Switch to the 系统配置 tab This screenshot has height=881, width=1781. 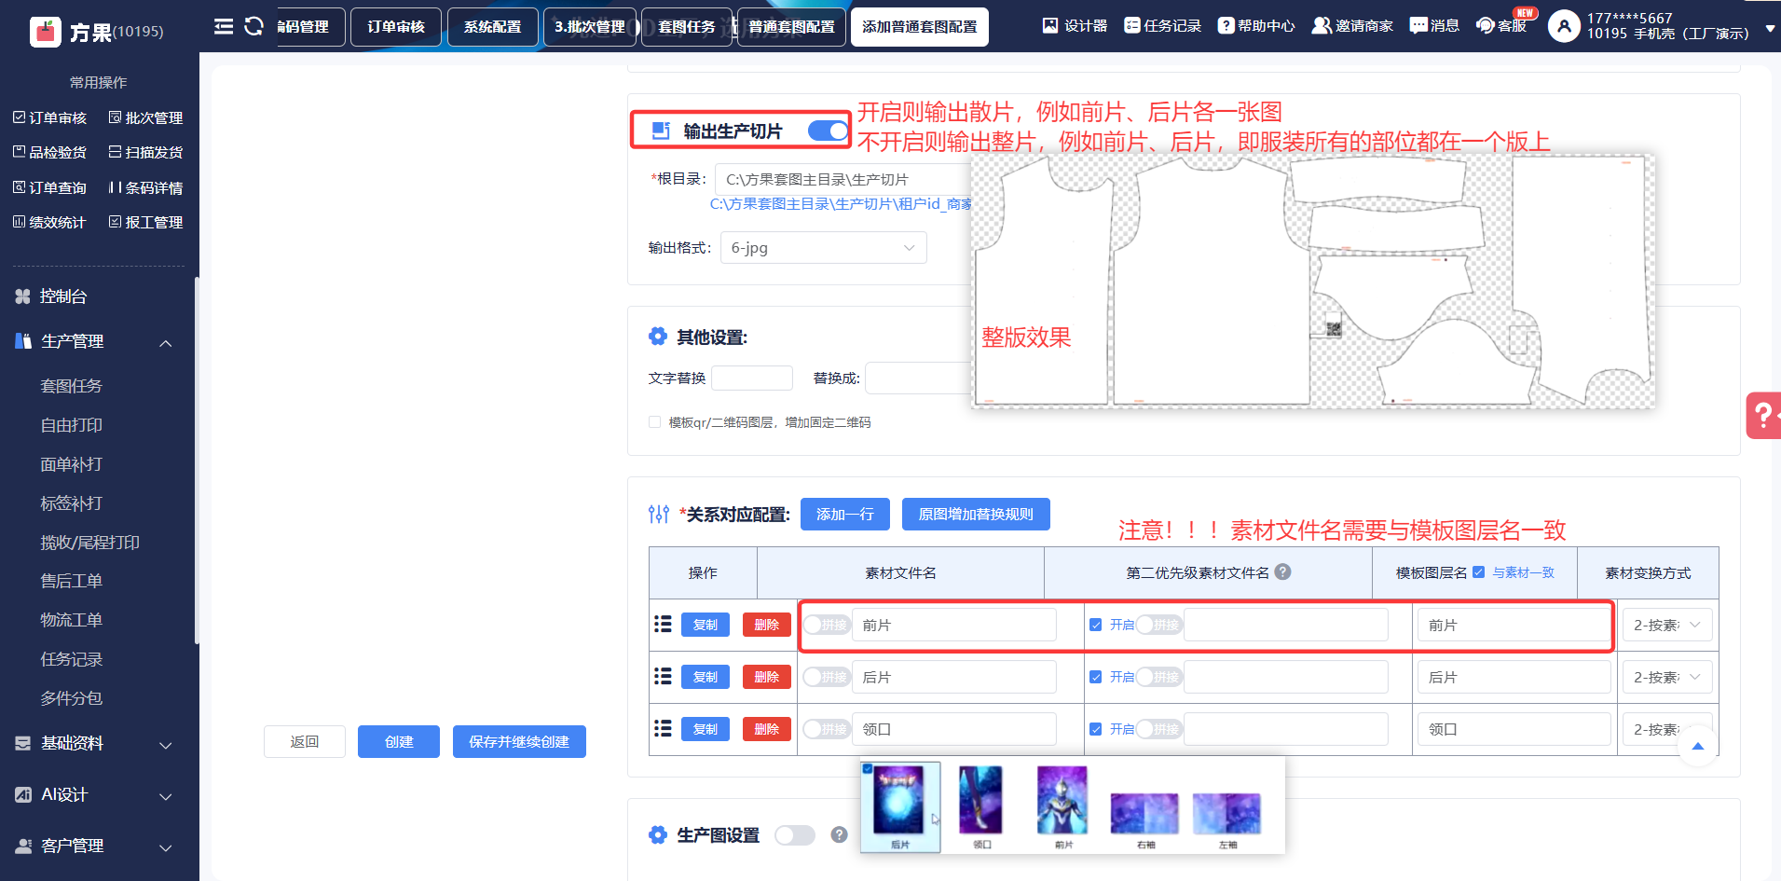tap(493, 27)
